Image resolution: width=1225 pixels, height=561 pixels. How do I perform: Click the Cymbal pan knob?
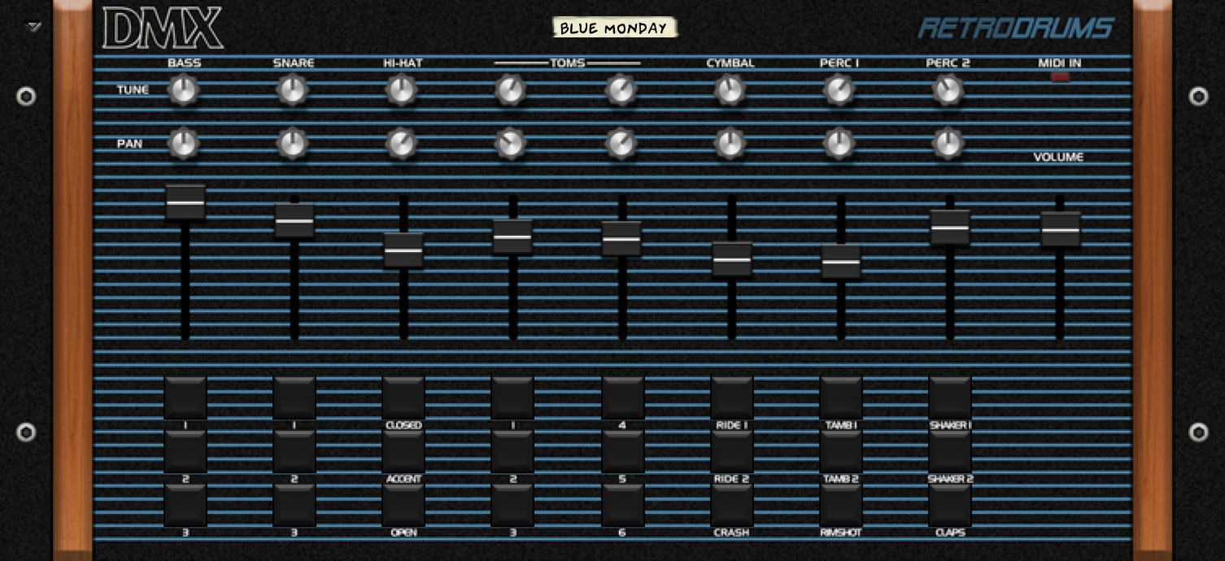pyautogui.click(x=730, y=144)
